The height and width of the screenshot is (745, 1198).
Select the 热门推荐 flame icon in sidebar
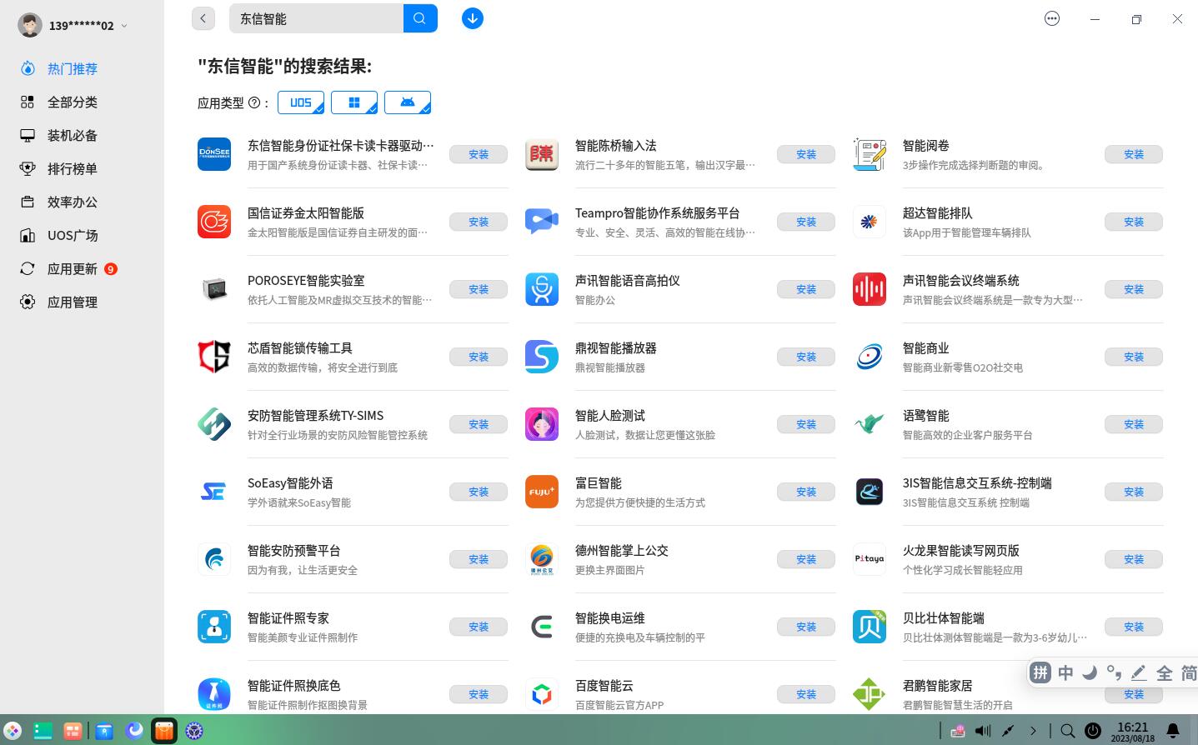[28, 68]
